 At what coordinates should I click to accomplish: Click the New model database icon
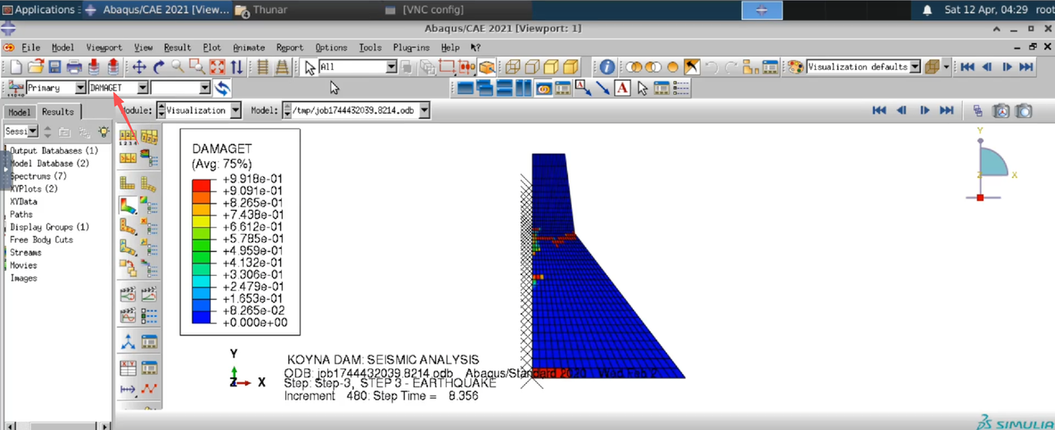pyautogui.click(x=16, y=67)
